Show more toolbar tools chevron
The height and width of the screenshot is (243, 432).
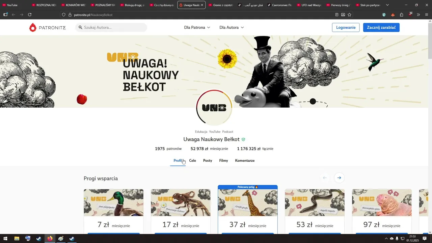click(418, 15)
